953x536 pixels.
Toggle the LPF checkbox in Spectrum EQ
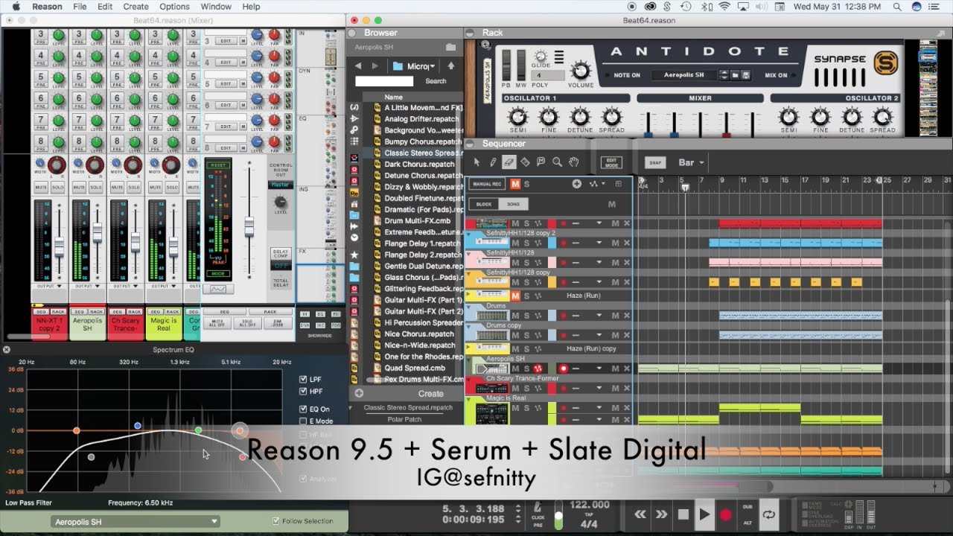click(303, 380)
